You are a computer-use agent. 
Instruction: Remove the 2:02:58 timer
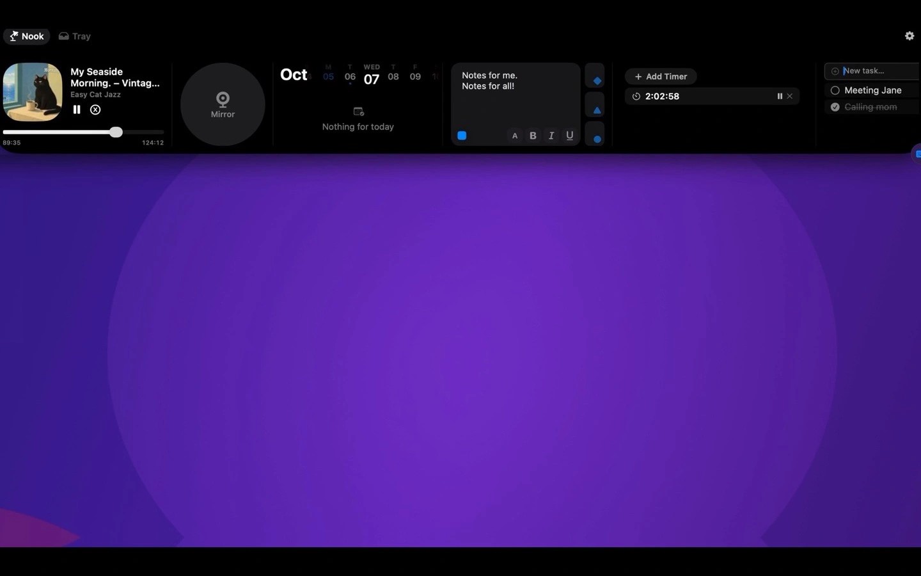(790, 96)
